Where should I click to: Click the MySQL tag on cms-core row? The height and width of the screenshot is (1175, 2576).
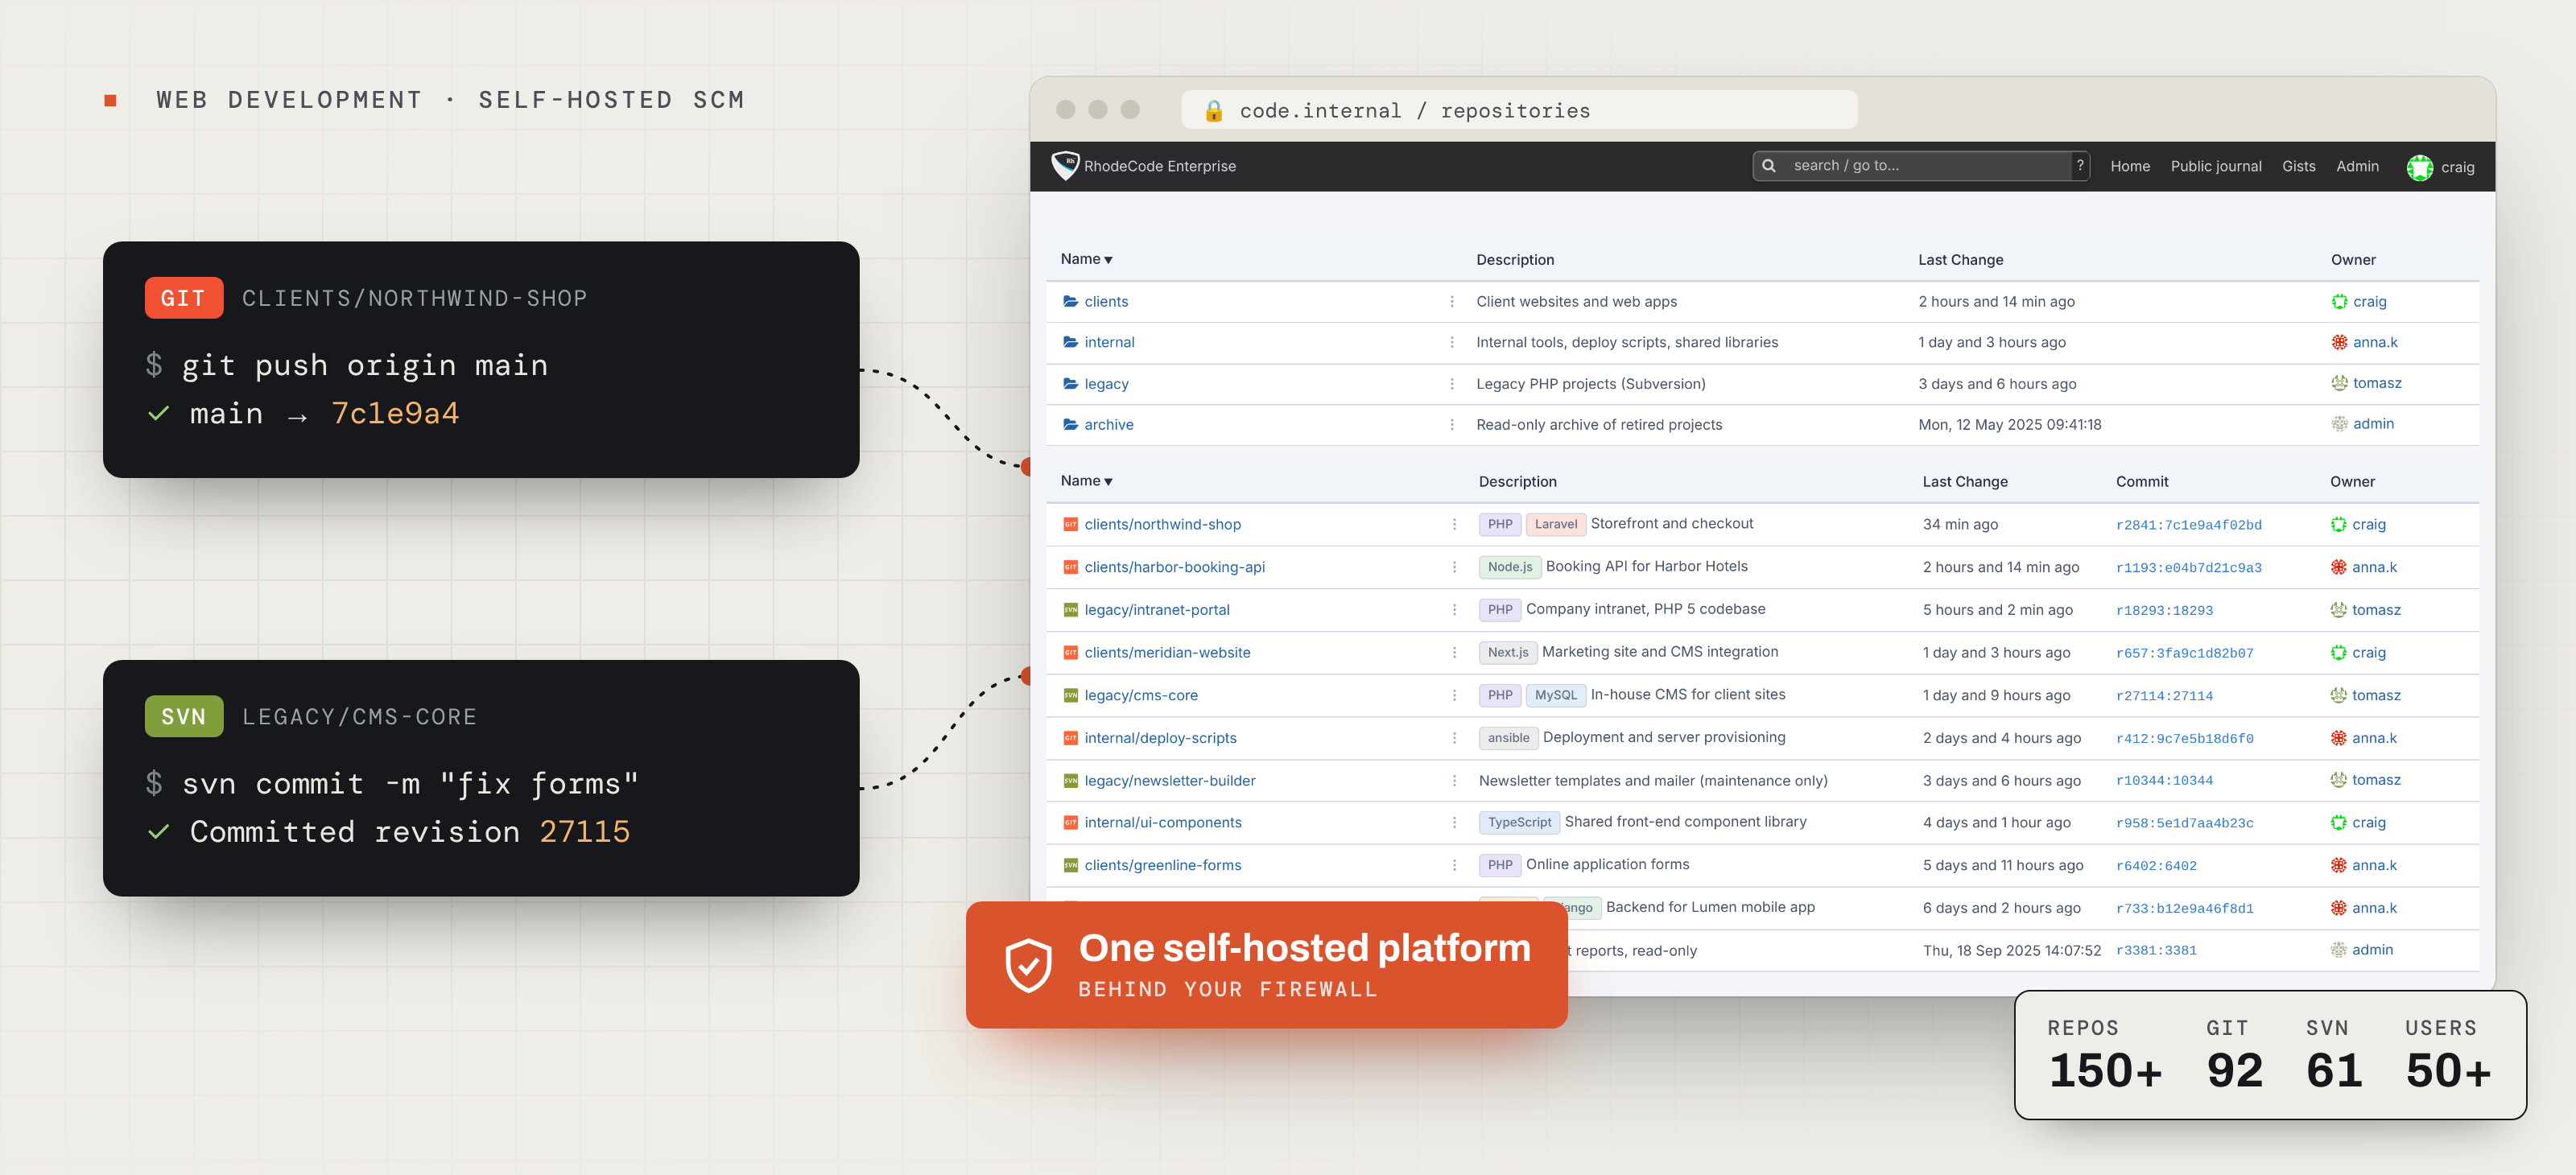point(1555,695)
